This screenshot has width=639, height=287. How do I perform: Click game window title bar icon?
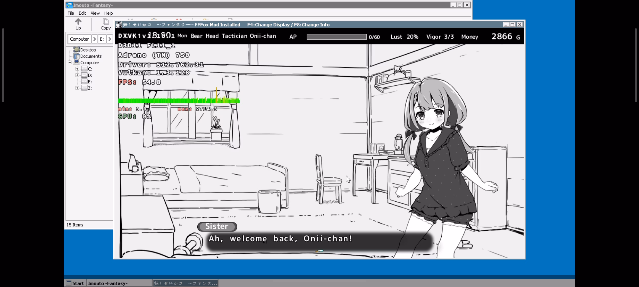(119, 25)
